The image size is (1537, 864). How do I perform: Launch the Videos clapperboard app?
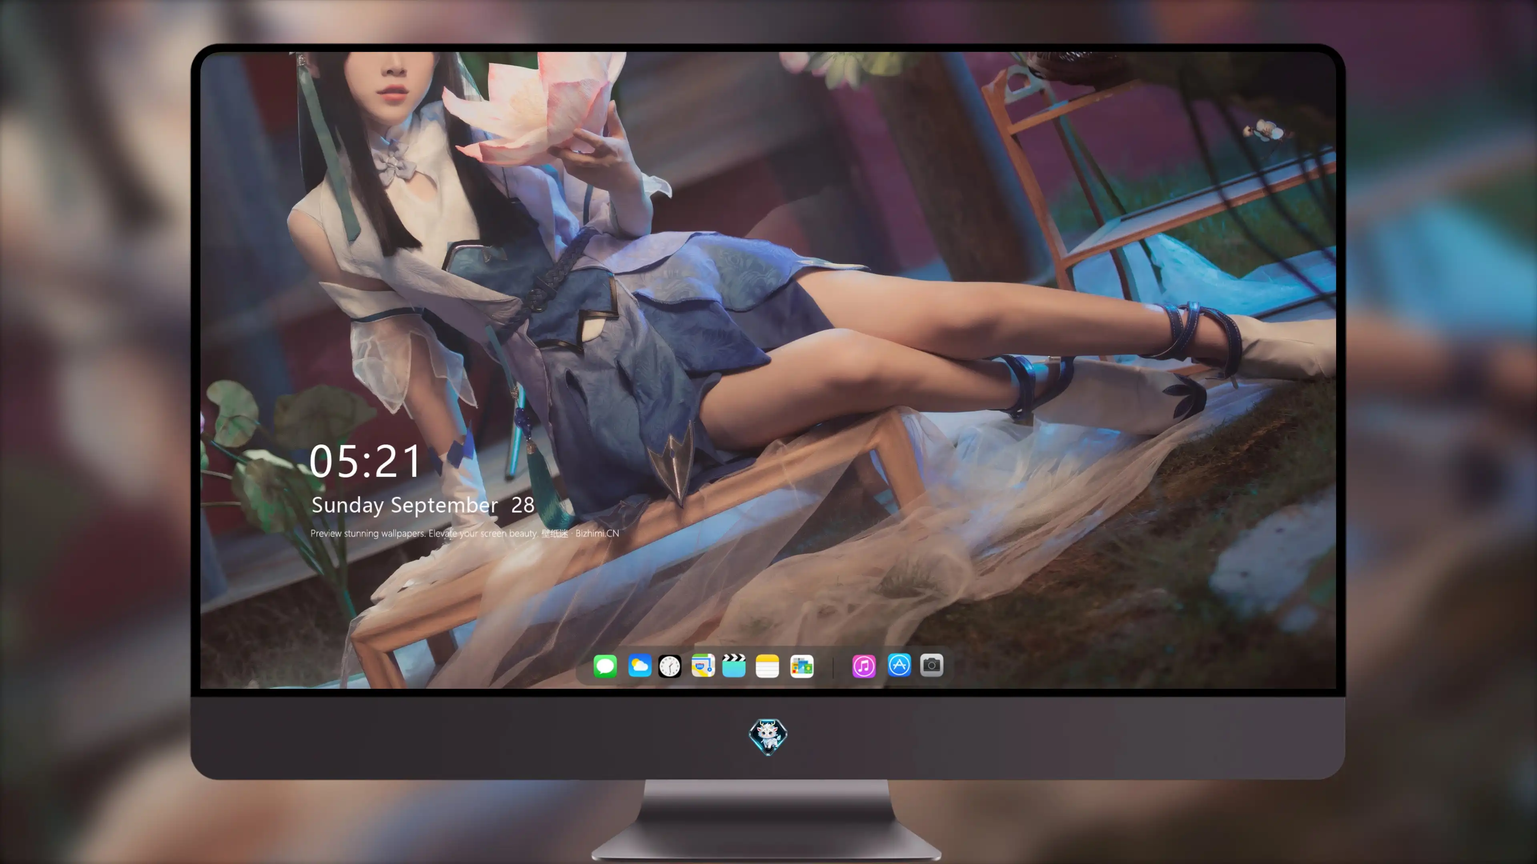(734, 666)
